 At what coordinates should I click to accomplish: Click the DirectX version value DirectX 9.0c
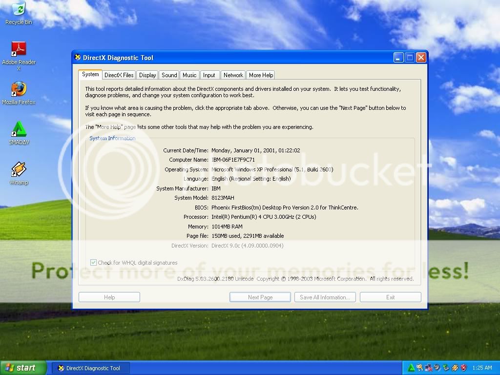(x=247, y=246)
